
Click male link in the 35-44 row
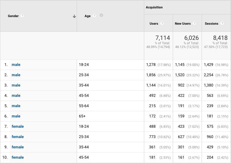[16, 85]
